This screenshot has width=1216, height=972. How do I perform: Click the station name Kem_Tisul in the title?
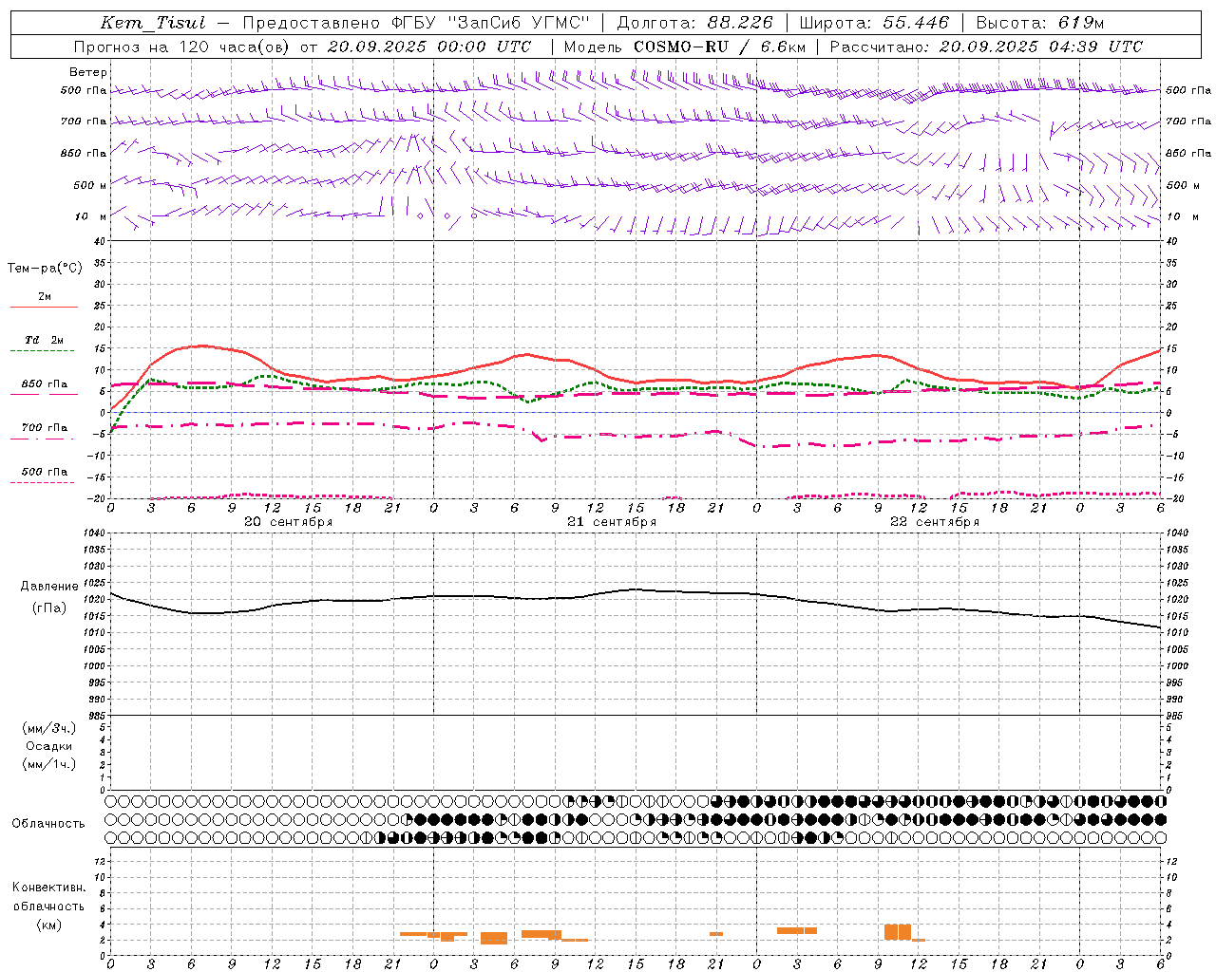tap(153, 23)
